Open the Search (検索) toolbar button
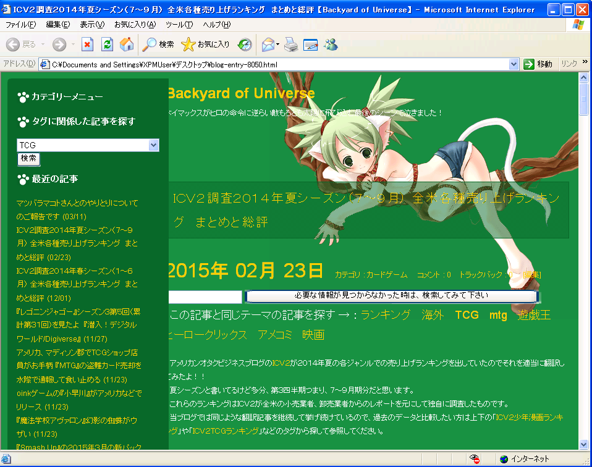This screenshot has width=592, height=467. click(158, 44)
